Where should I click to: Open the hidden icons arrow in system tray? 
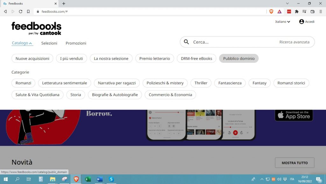pos(262,179)
